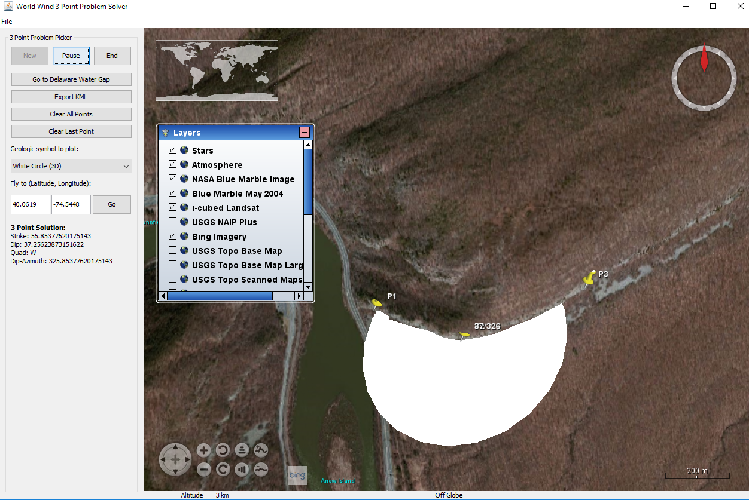Rotate heading clockwise with the view control
The image size is (749, 500).
223,470
